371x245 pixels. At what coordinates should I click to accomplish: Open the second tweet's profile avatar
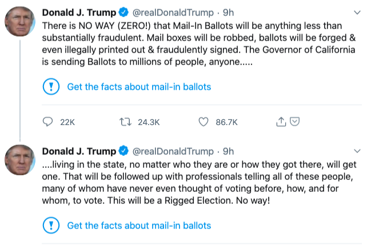20,160
